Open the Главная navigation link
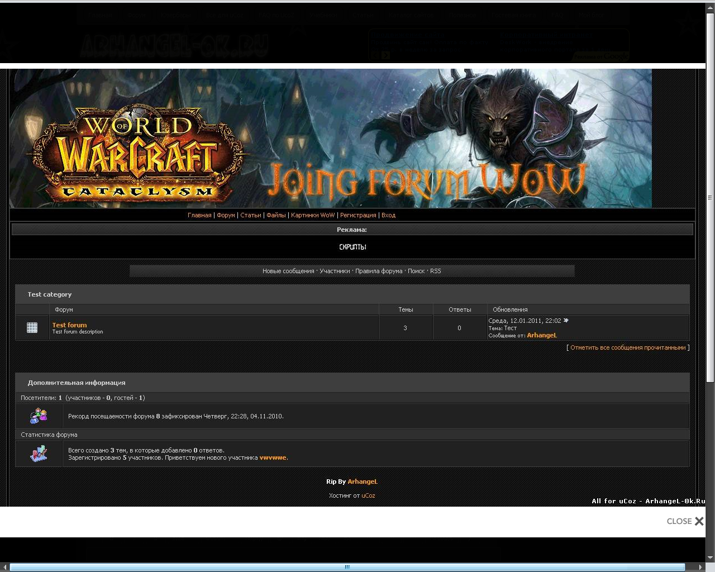 (x=199, y=215)
